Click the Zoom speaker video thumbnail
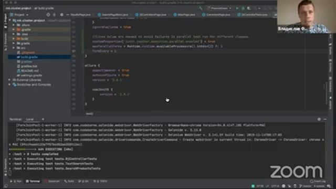Image resolution: width=336 pixels, height=189 pixels. point(306,16)
